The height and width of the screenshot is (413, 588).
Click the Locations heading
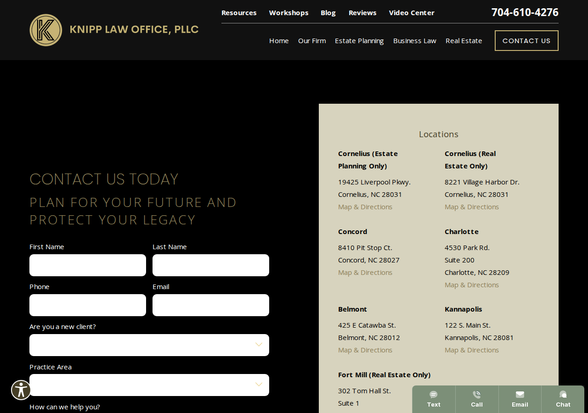(x=439, y=134)
